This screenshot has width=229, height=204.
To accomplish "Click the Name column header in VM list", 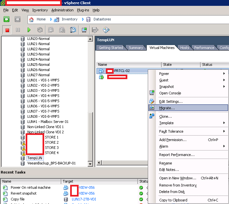I will click(x=129, y=65).
